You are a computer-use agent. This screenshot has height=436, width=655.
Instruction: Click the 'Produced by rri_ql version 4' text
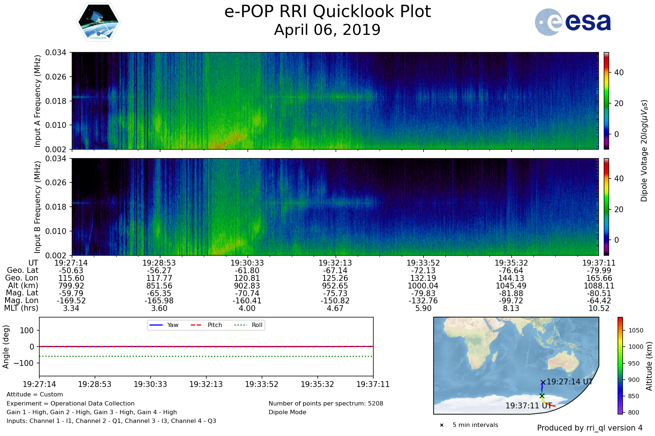589,428
